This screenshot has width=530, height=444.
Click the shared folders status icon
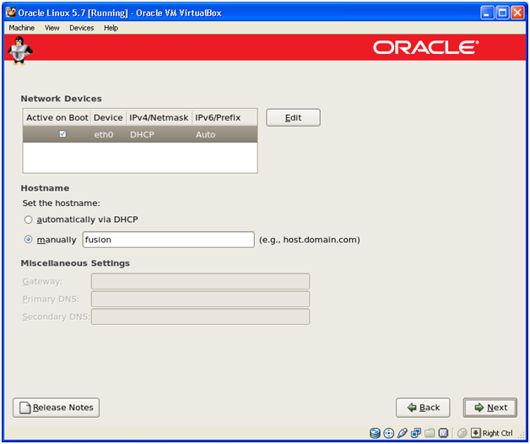coord(430,433)
